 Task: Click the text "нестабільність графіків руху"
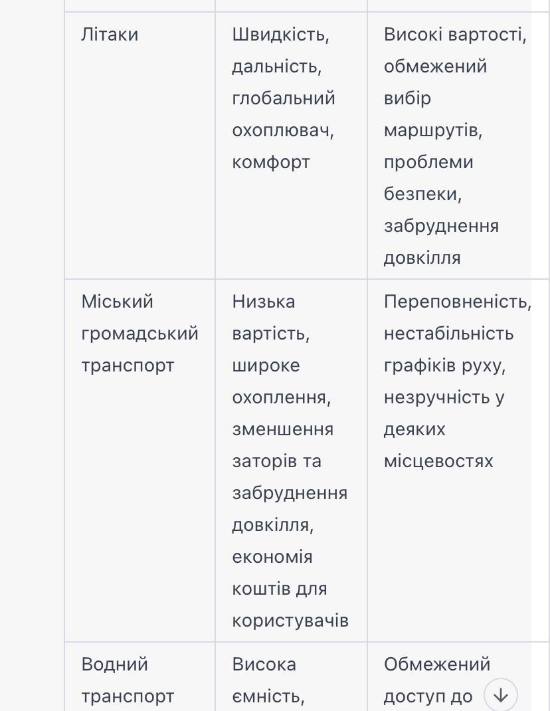pos(448,349)
